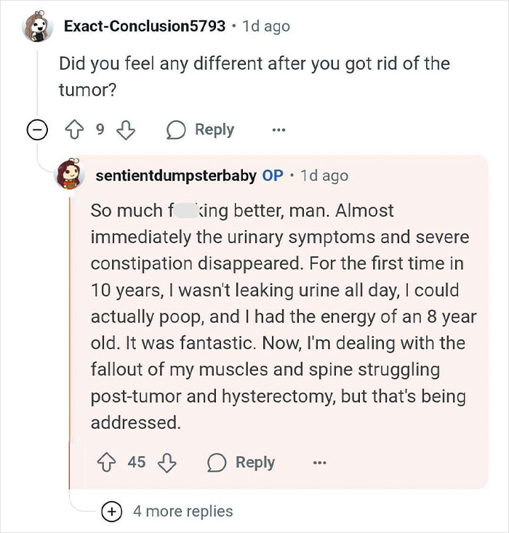Expand the 4 more replies plus icon
The image size is (509, 533).
pyautogui.click(x=111, y=512)
